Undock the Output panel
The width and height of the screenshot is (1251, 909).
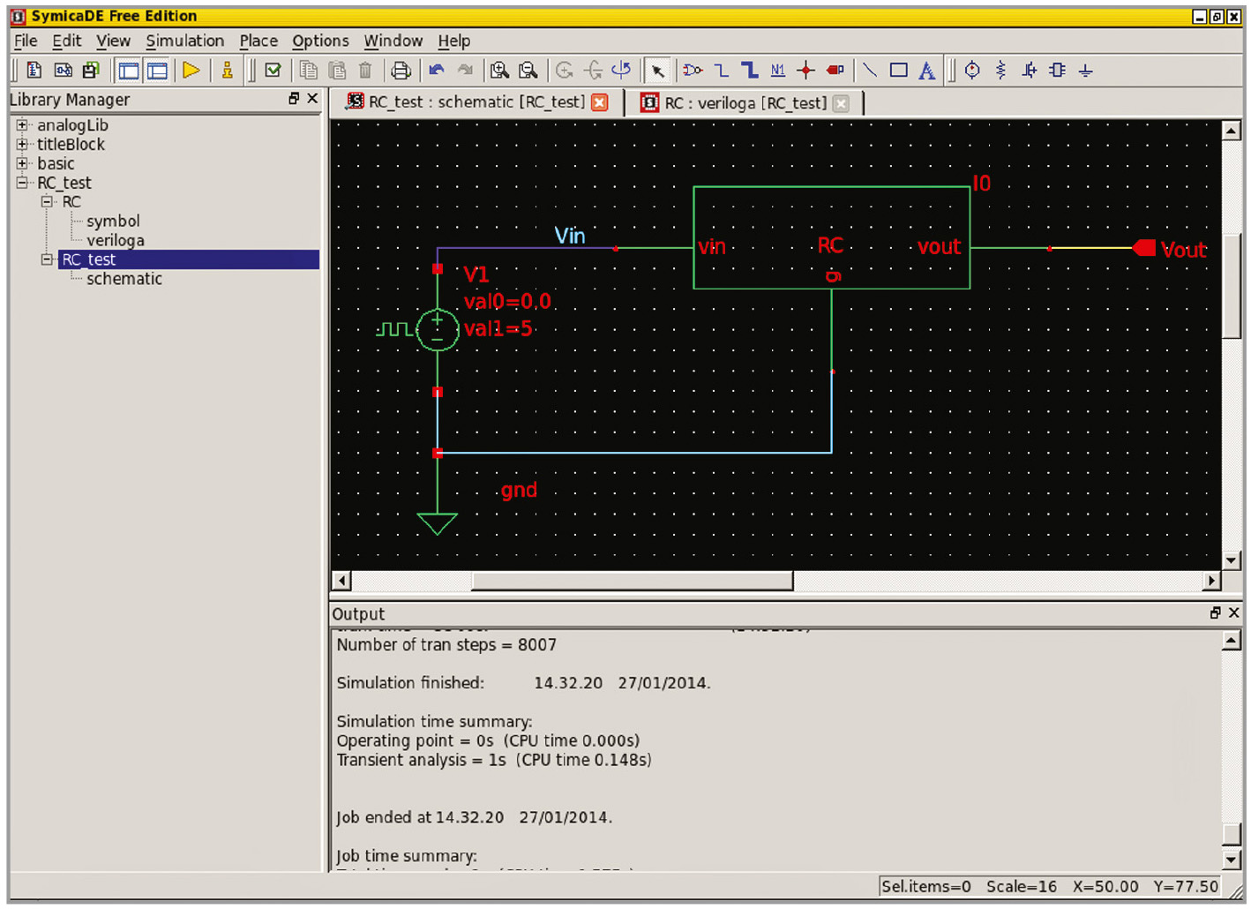click(x=1216, y=612)
